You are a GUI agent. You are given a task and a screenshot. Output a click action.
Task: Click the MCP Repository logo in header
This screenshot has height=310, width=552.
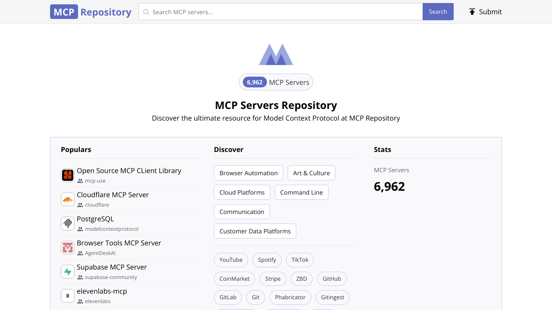tap(91, 12)
